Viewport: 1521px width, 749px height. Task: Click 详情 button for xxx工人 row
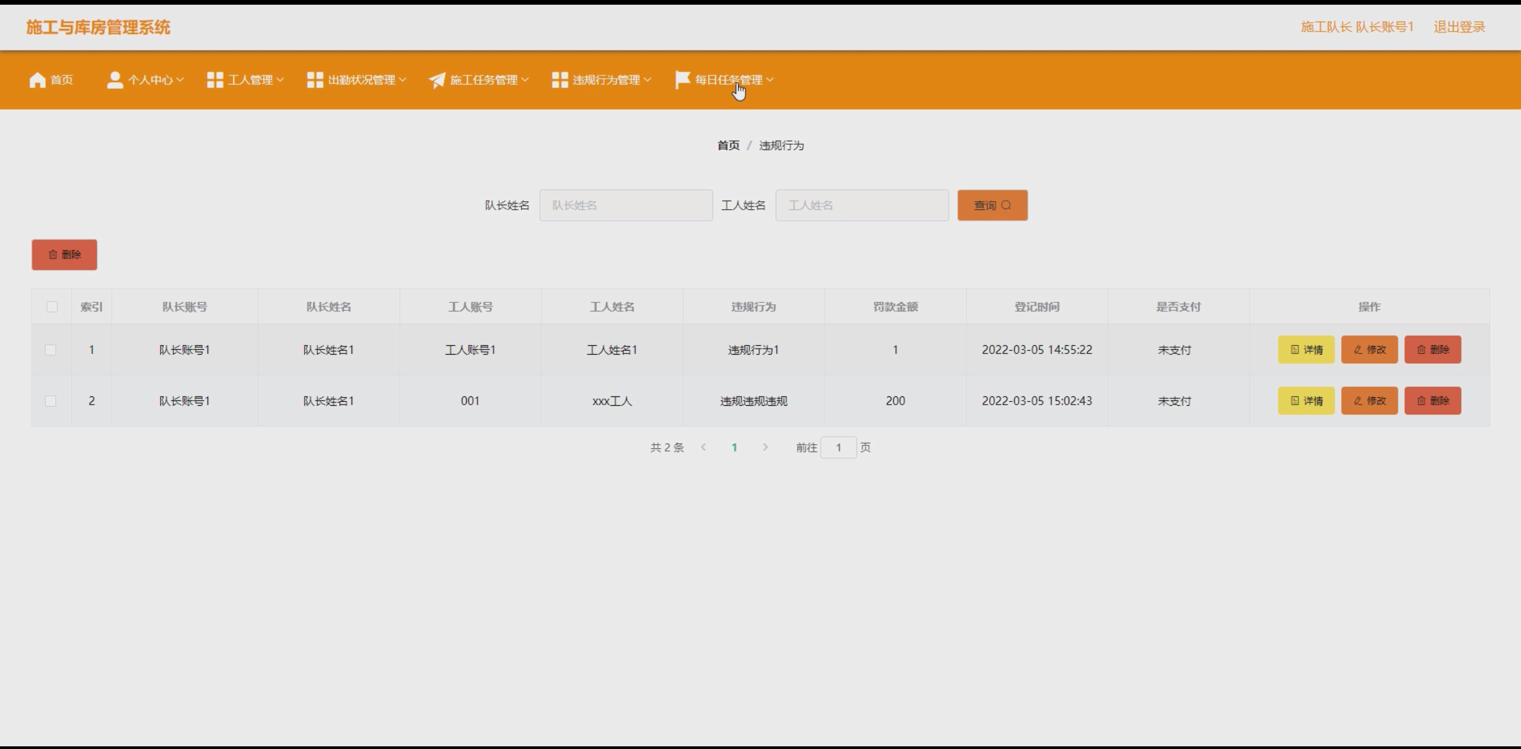coord(1306,401)
